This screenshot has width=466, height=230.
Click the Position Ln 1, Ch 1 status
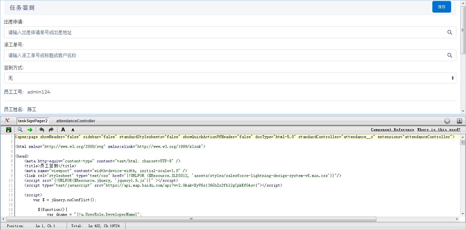click(x=31, y=226)
